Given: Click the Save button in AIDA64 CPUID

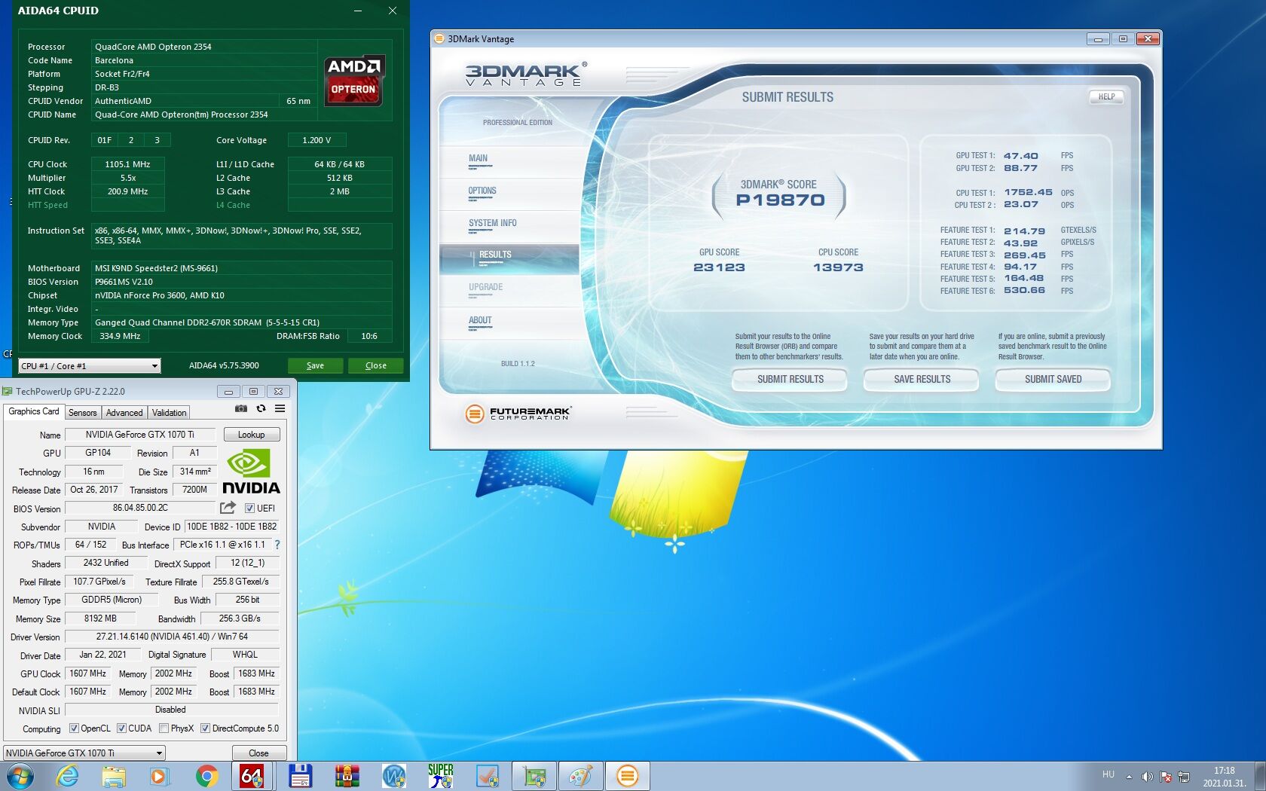Looking at the screenshot, I should tap(315, 365).
